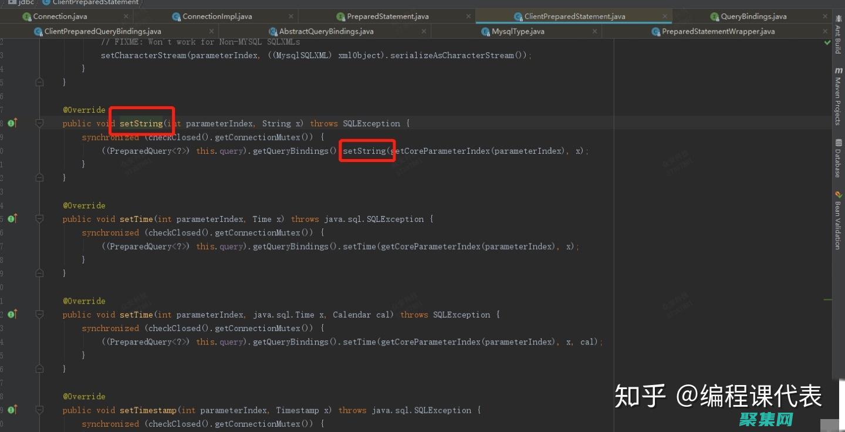Click the override gutter icon beside setTime(int, Time)
The height and width of the screenshot is (432, 845).
coord(12,219)
